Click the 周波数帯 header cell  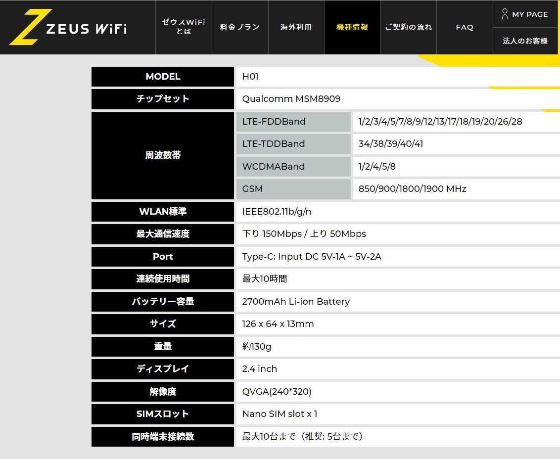(163, 155)
